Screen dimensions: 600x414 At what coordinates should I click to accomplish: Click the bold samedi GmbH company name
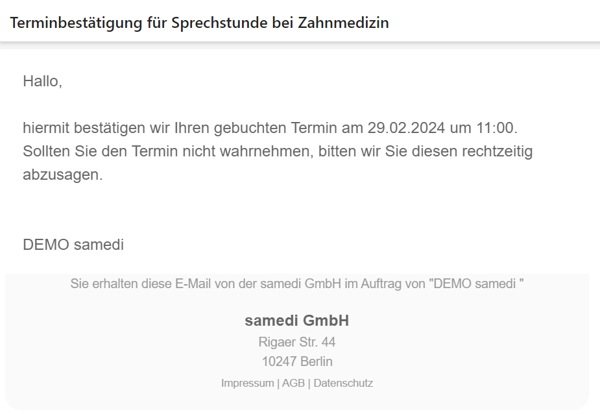[297, 321]
